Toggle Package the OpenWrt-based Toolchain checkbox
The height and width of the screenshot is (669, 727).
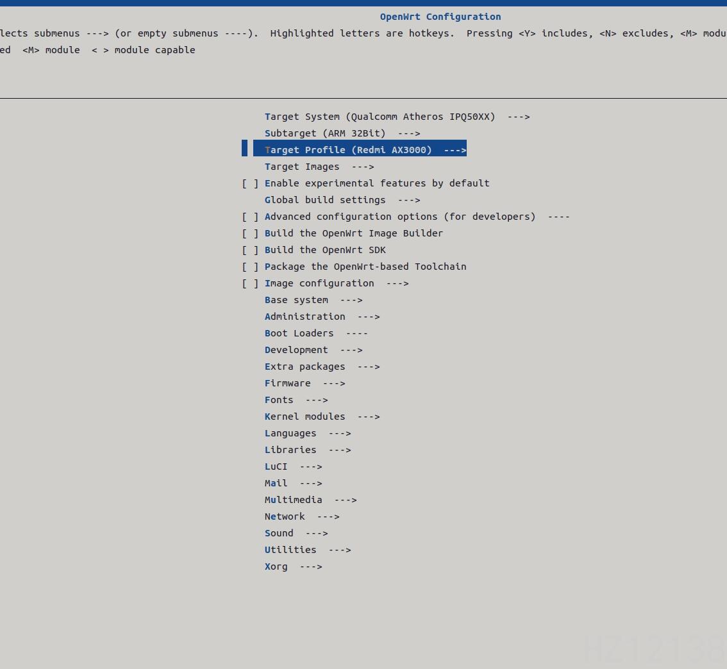251,267
